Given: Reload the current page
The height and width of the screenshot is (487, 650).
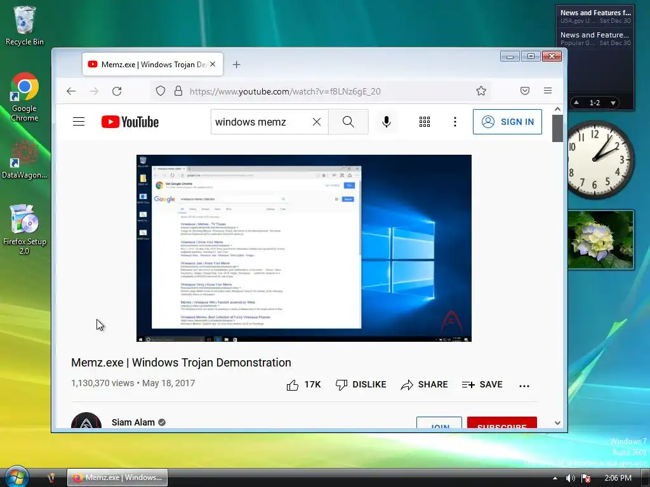Looking at the screenshot, I should coord(117,91).
